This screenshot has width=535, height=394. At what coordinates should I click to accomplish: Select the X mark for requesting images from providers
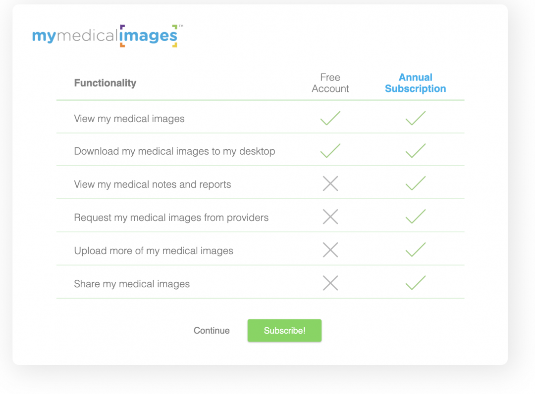tap(330, 217)
